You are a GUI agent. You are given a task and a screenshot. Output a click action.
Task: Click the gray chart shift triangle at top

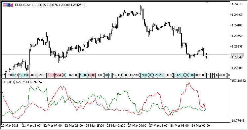(207, 2)
